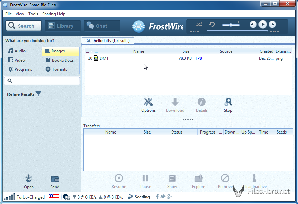The height and width of the screenshot is (204, 298).
Task: Toggle shuffle in the media player
Action: 199,24
